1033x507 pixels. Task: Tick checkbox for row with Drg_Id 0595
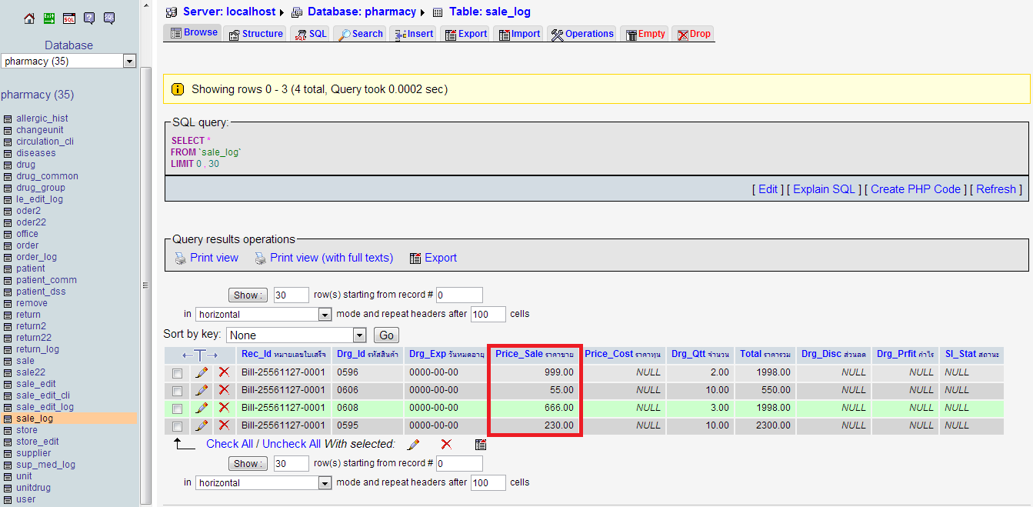178,426
